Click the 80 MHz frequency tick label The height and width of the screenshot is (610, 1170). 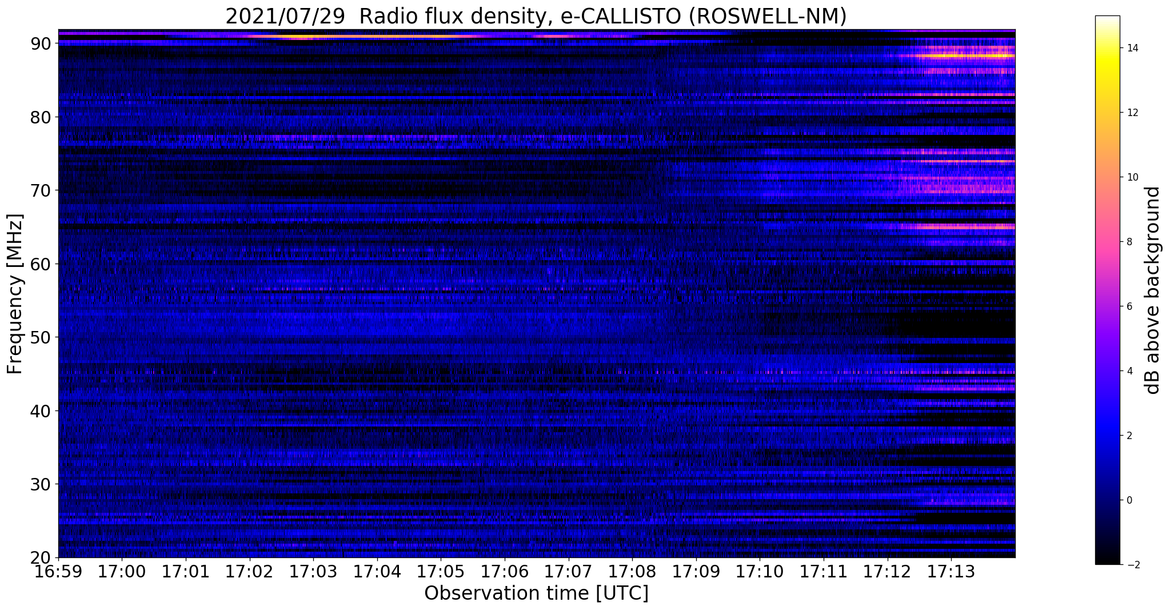point(40,117)
